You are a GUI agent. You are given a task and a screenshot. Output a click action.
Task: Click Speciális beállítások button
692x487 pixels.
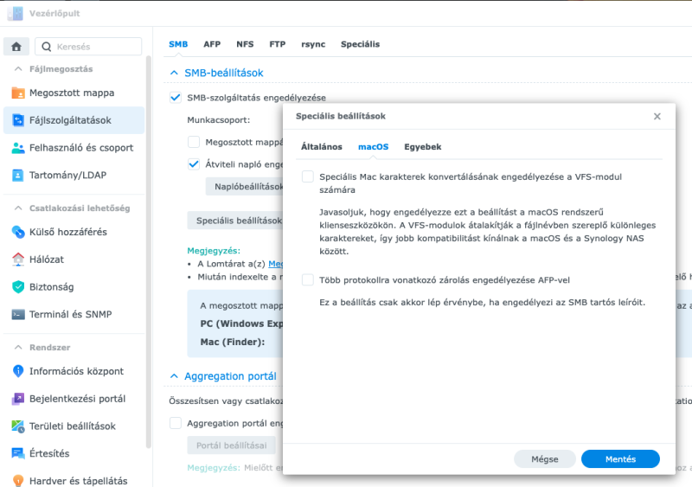tap(235, 221)
